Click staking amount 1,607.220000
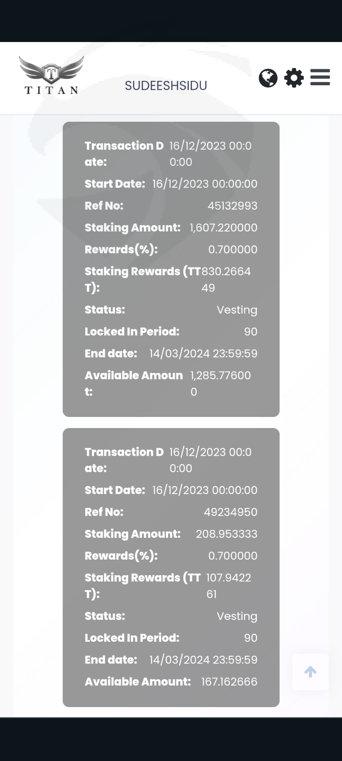342x761 pixels. point(223,228)
